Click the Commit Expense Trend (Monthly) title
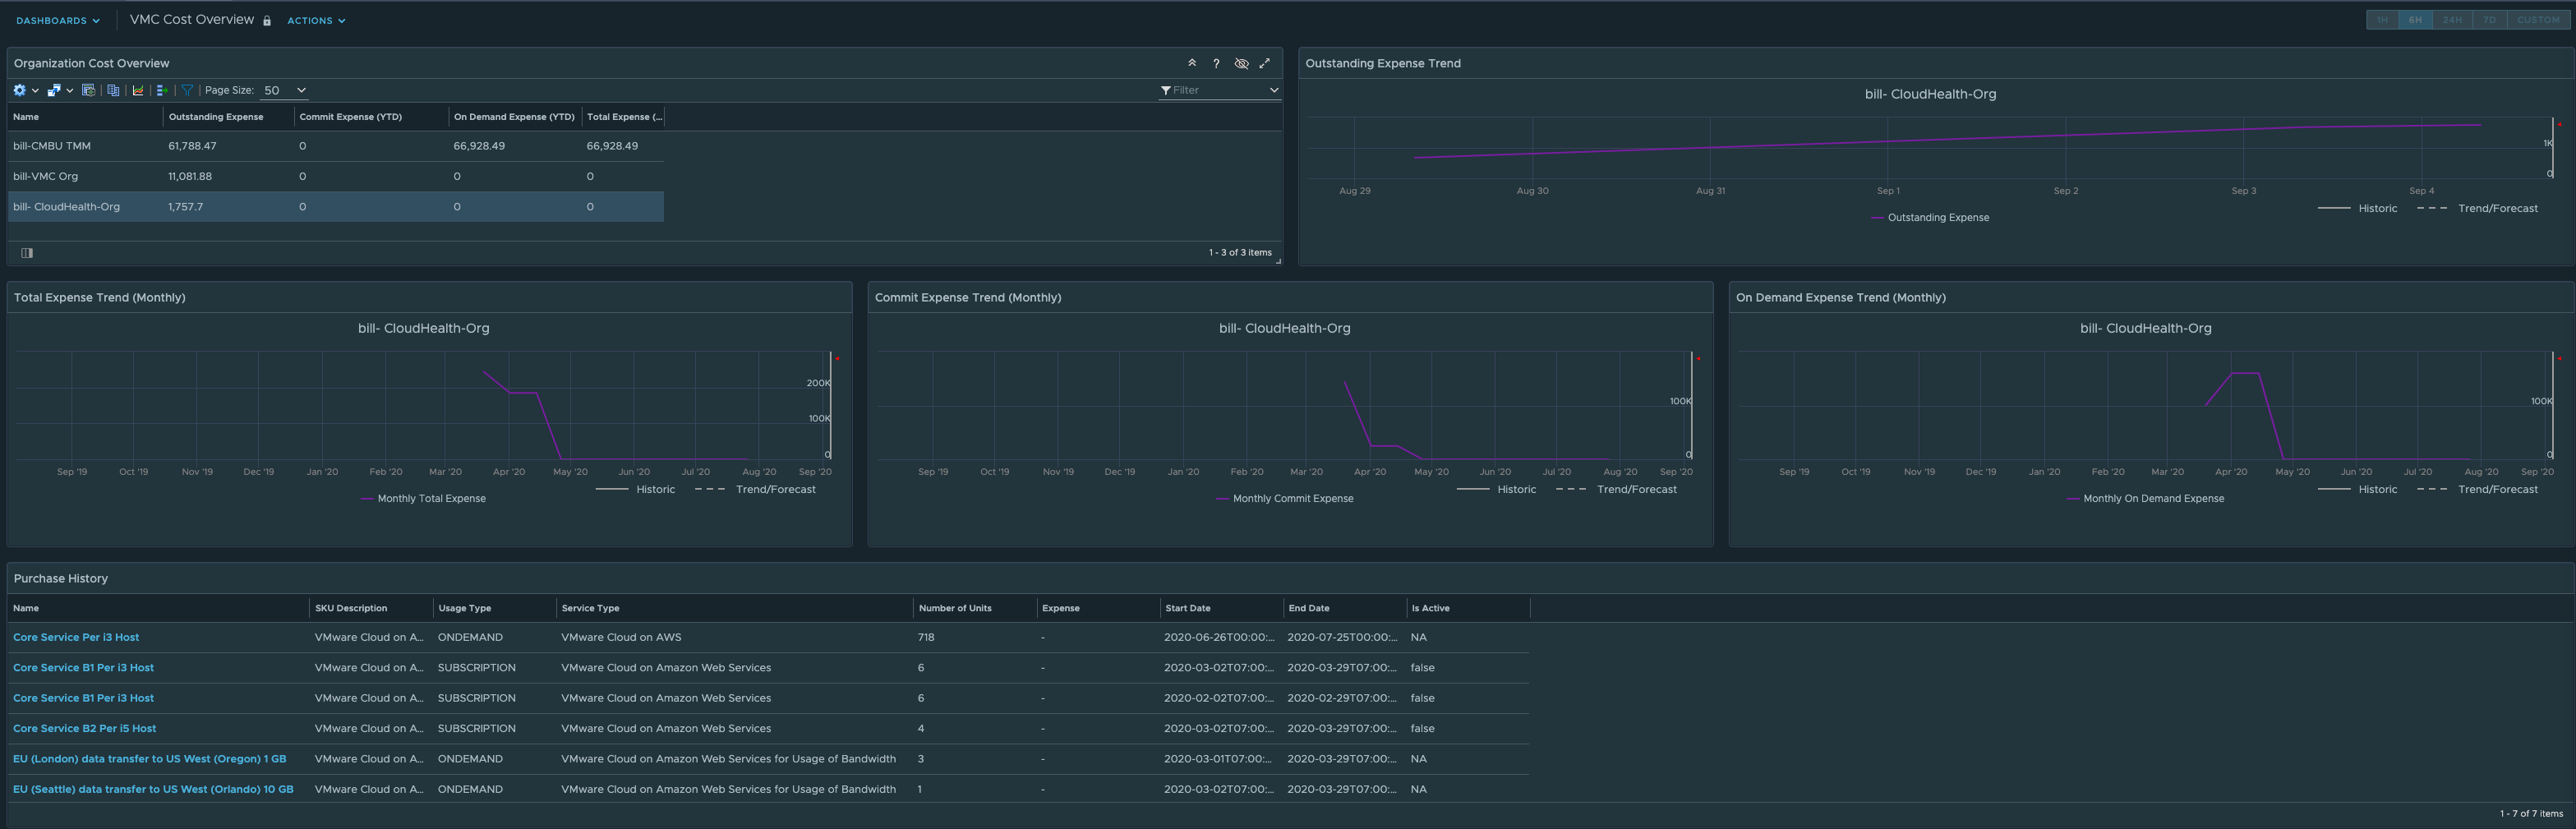Viewport: 2576px width, 829px height. point(968,298)
